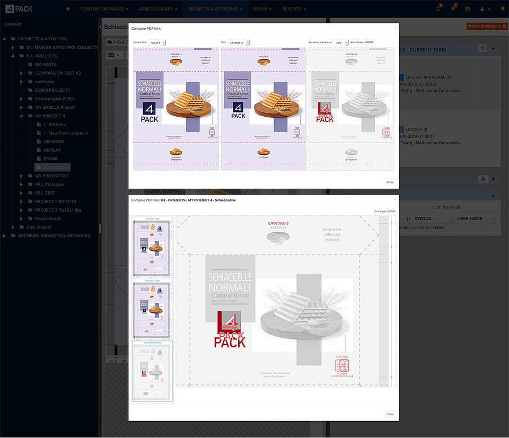Close the upper Compare PDF dialog with X
Screen dimensions: 509x438
click(395, 28)
